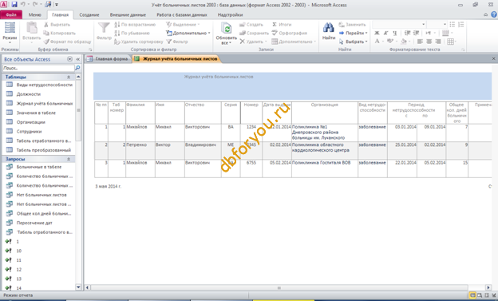The image size is (498, 301).
Task: Sort descending with По убыванию
Action: [132, 33]
